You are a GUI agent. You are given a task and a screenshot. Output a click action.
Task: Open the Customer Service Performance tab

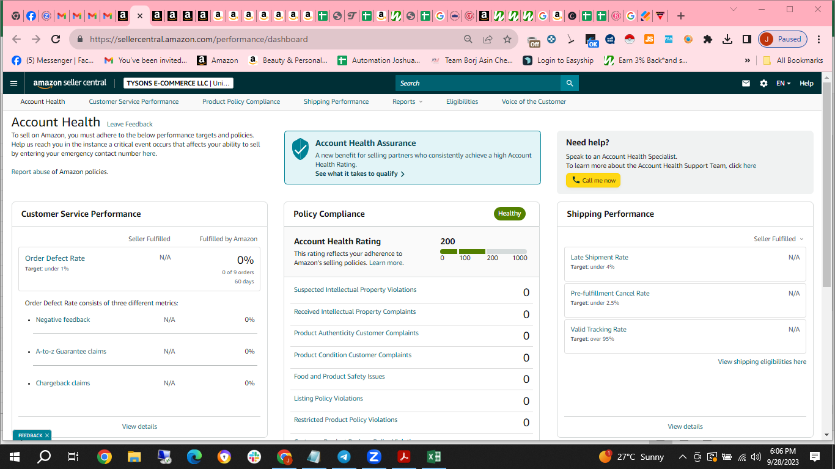(134, 101)
